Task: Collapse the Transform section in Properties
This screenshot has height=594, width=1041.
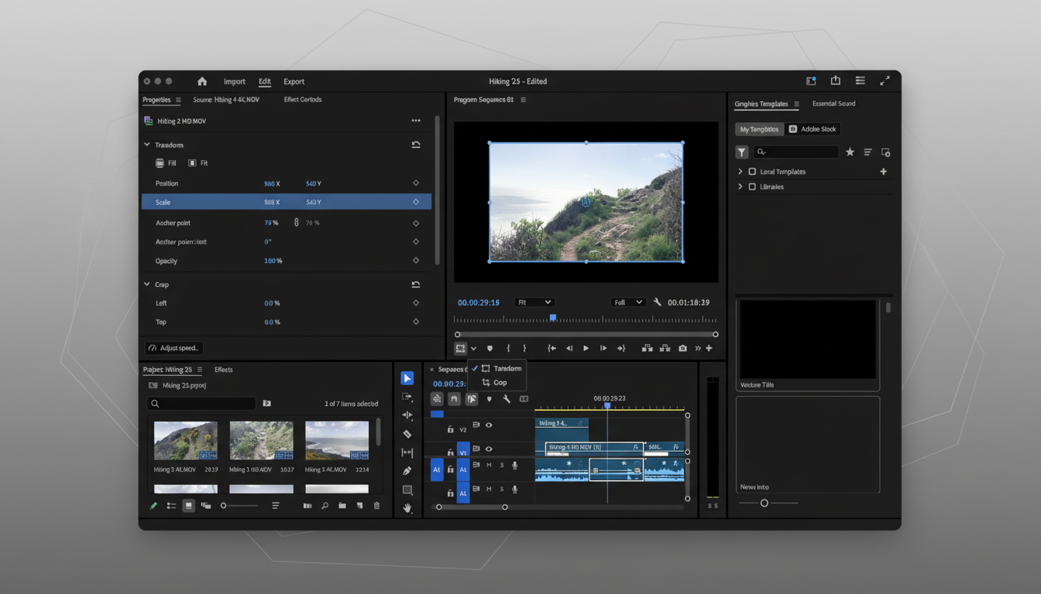Action: [147, 145]
